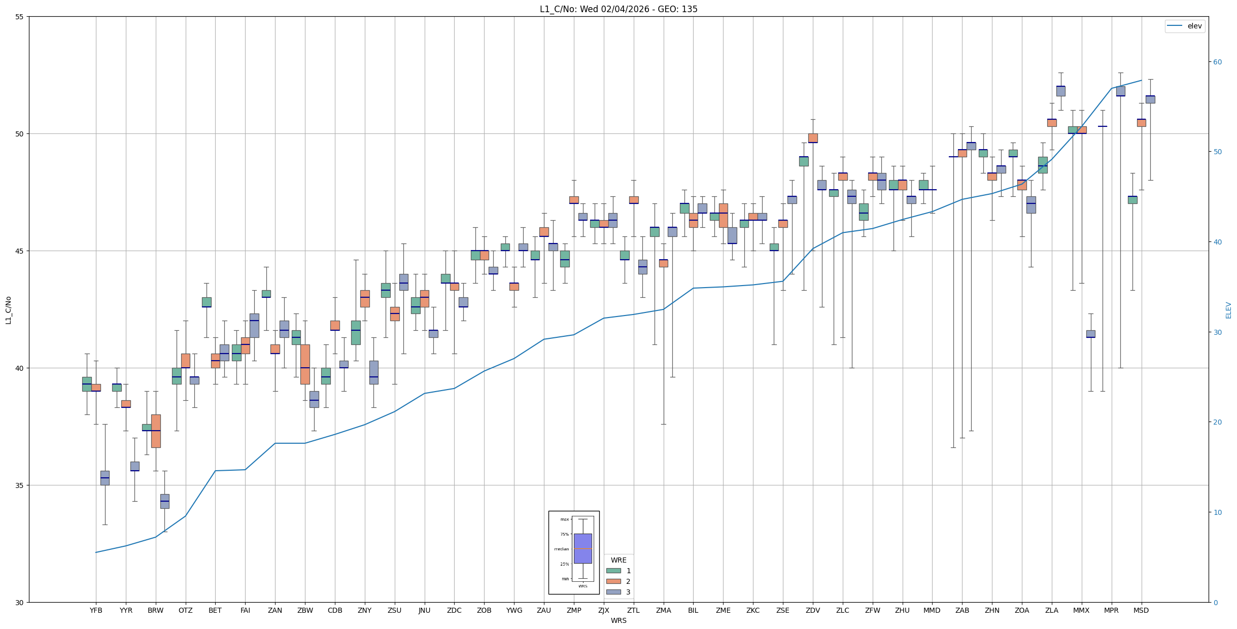This screenshot has height=629, width=1237.
Task: Click the 60 tick on elevation axis
Action: pos(1217,62)
